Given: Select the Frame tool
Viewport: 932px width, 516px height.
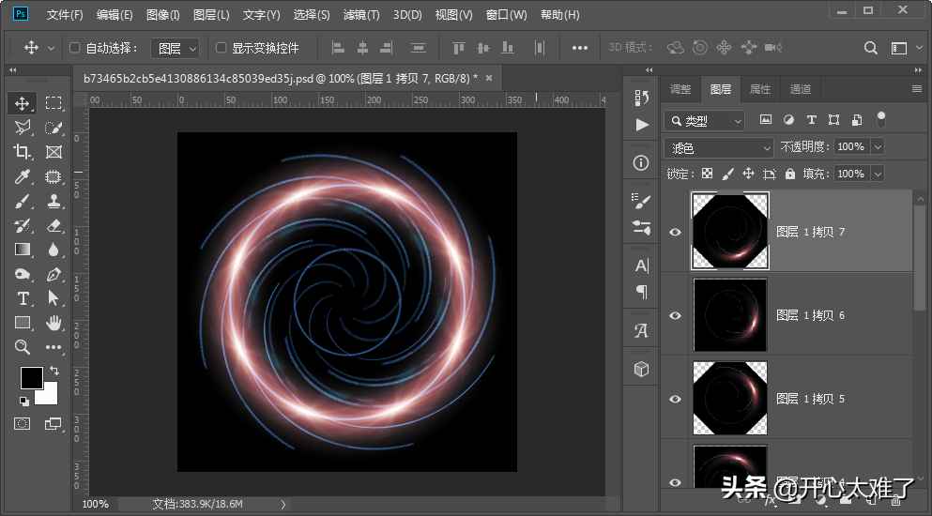Looking at the screenshot, I should coord(53,152).
